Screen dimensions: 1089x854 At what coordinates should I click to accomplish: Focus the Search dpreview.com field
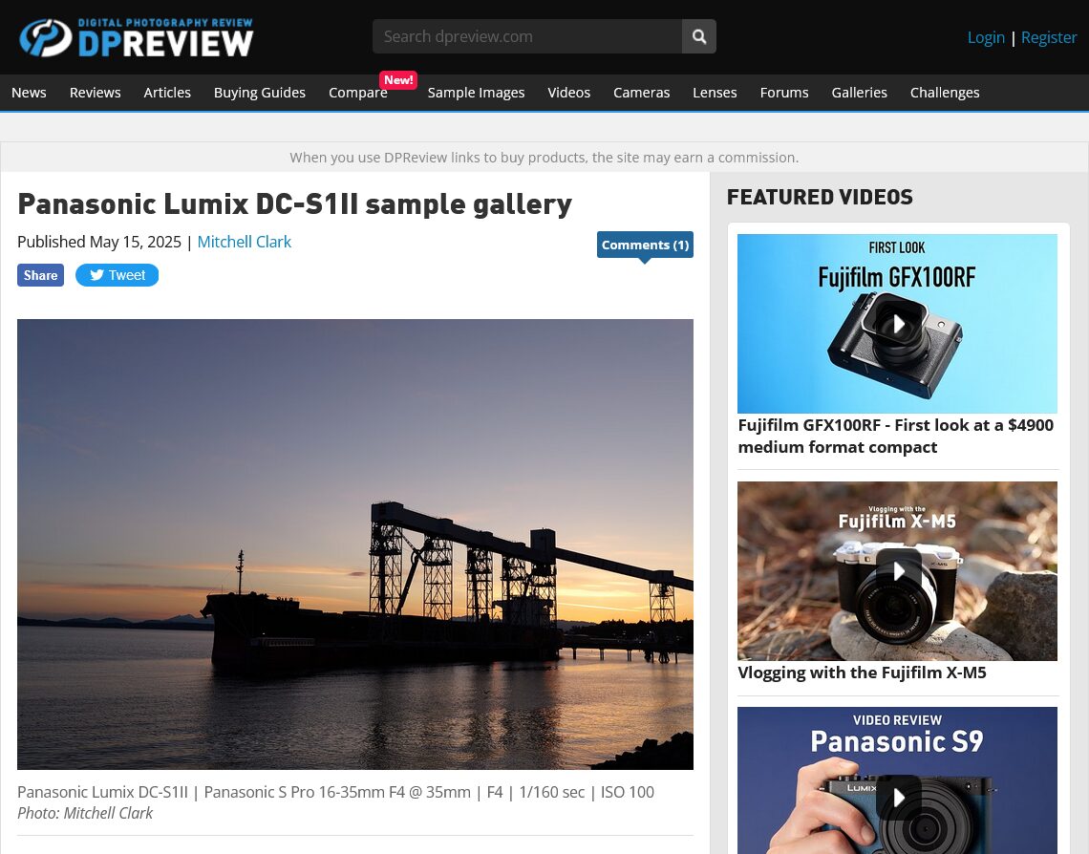(x=527, y=37)
